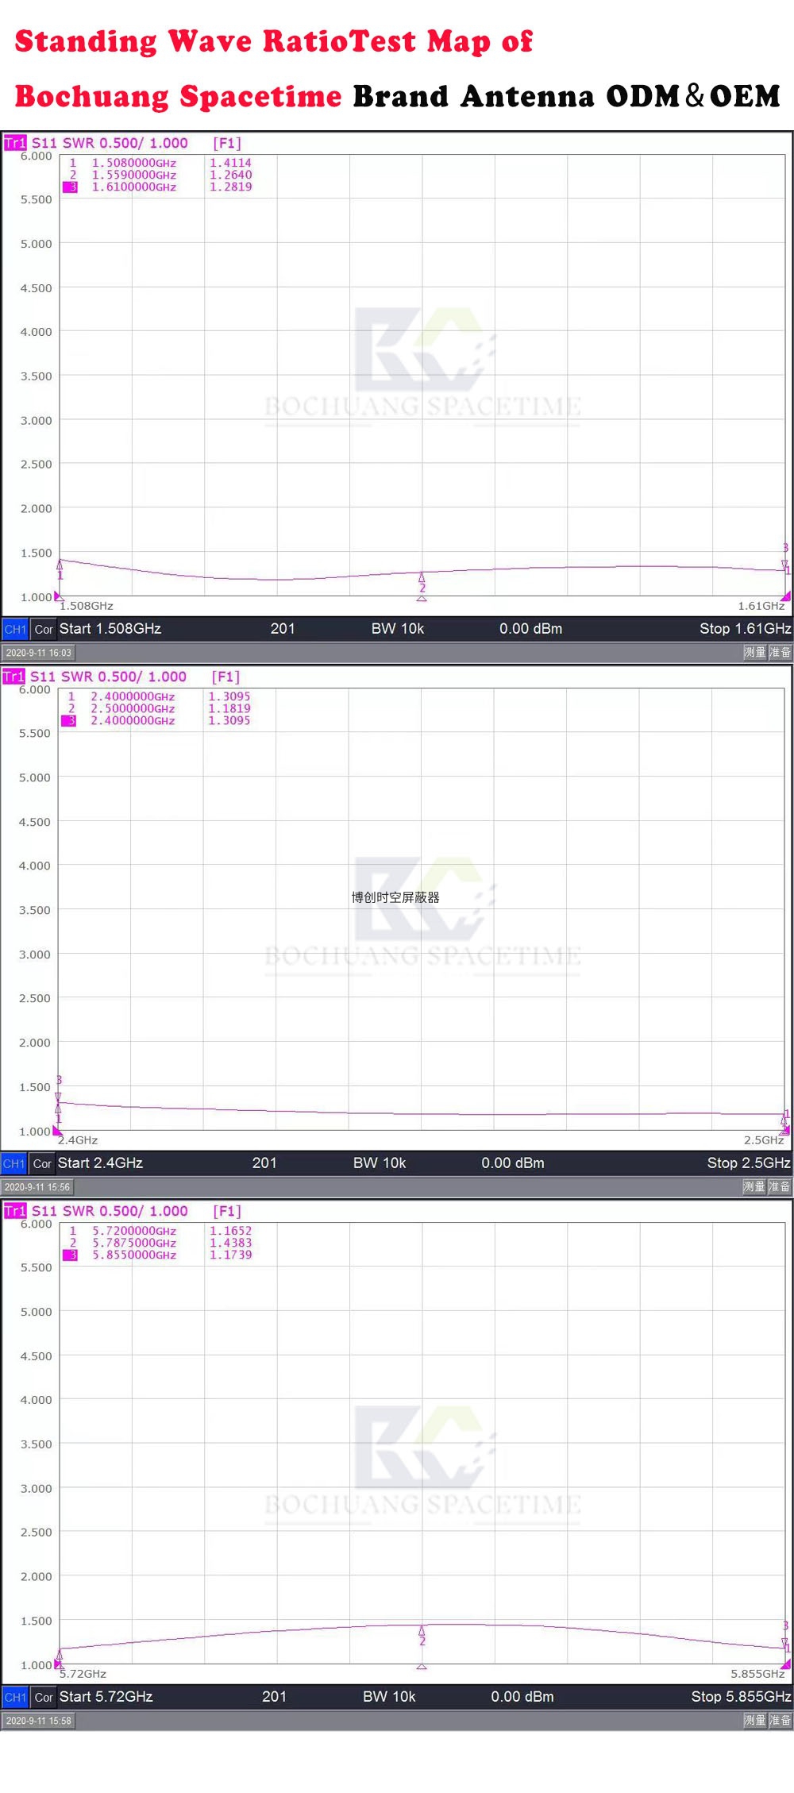Screen dimensions: 794x1793
Task: Click 测量 status under the Stop 5.855GHz bar
Action: pyautogui.click(x=754, y=1721)
